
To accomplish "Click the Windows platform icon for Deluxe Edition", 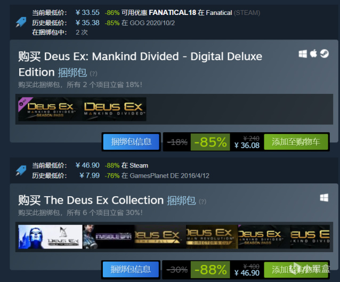I will 303,54.
